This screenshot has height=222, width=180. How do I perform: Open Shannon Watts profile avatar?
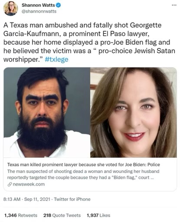pos(10,8)
